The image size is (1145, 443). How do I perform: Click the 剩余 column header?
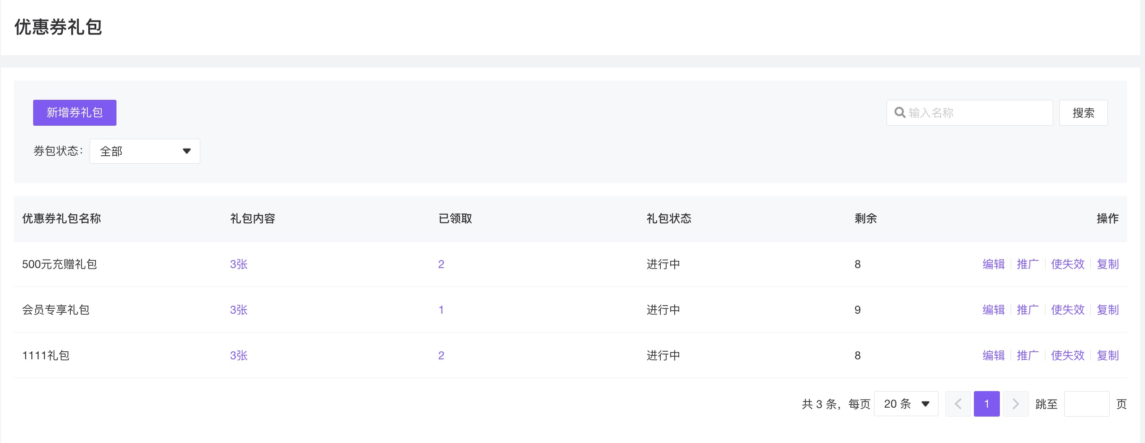(x=866, y=219)
